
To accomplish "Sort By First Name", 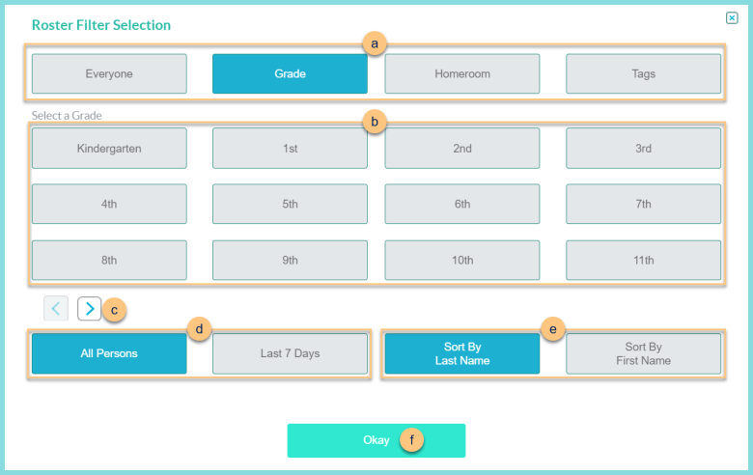I will pos(644,353).
